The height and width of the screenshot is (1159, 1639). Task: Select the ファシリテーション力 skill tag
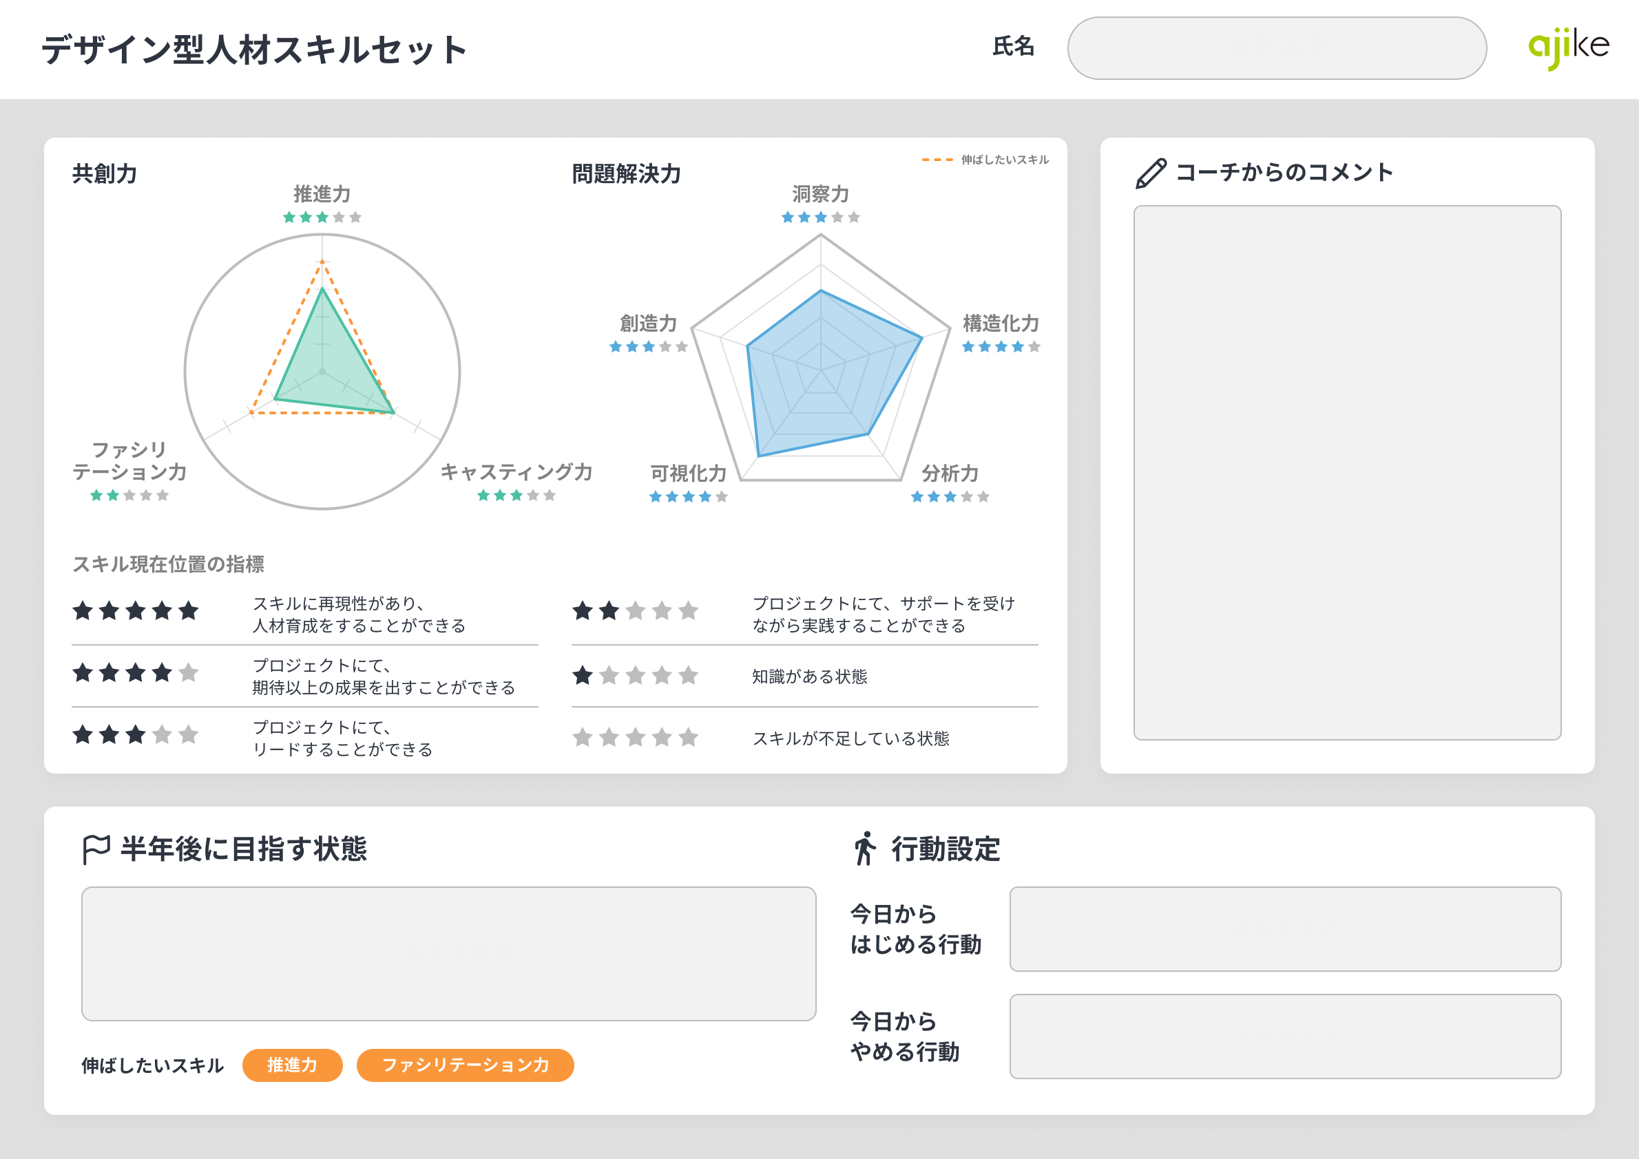pos(466,1065)
